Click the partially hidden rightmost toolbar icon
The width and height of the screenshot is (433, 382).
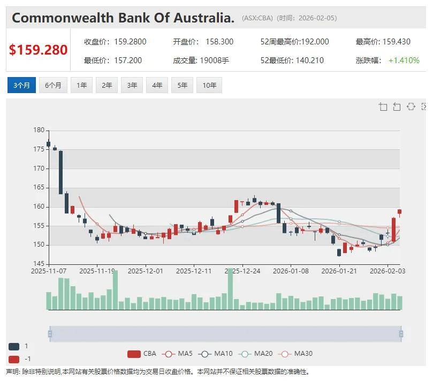tap(424, 106)
